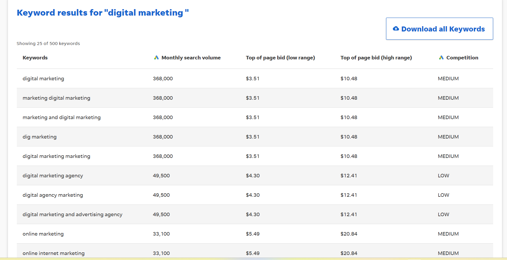Click the Google Ads icon beside Competition
The image size is (507, 260).
click(x=441, y=58)
